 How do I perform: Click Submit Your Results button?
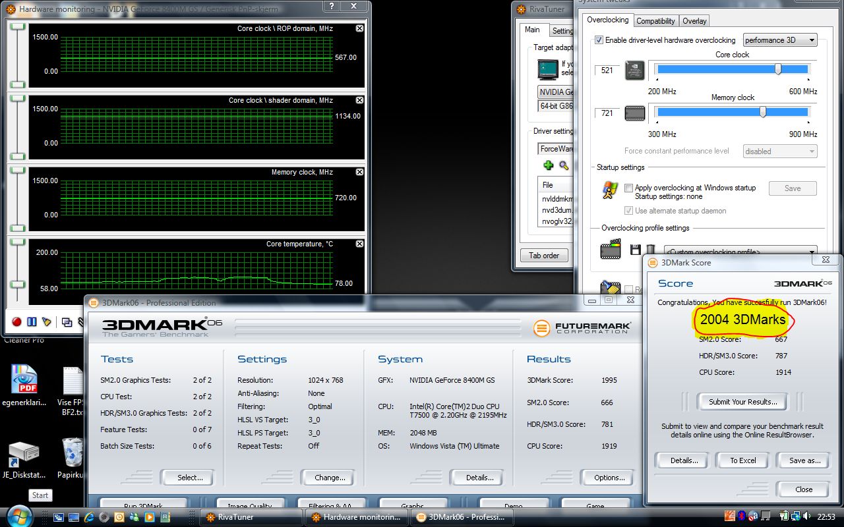click(743, 401)
